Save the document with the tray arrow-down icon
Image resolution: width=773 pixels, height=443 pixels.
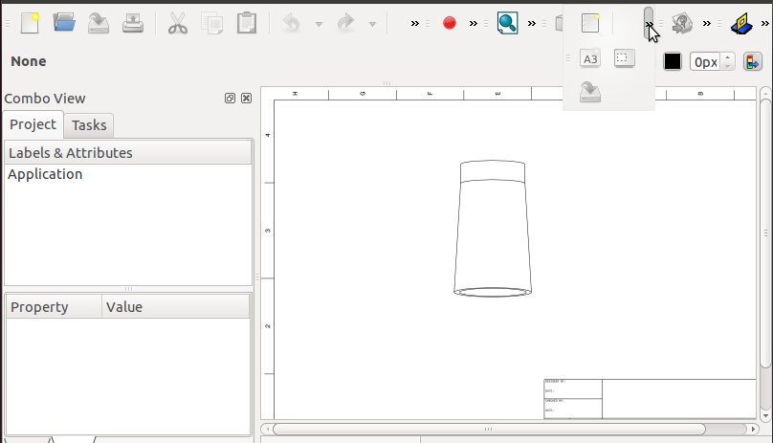coord(99,23)
